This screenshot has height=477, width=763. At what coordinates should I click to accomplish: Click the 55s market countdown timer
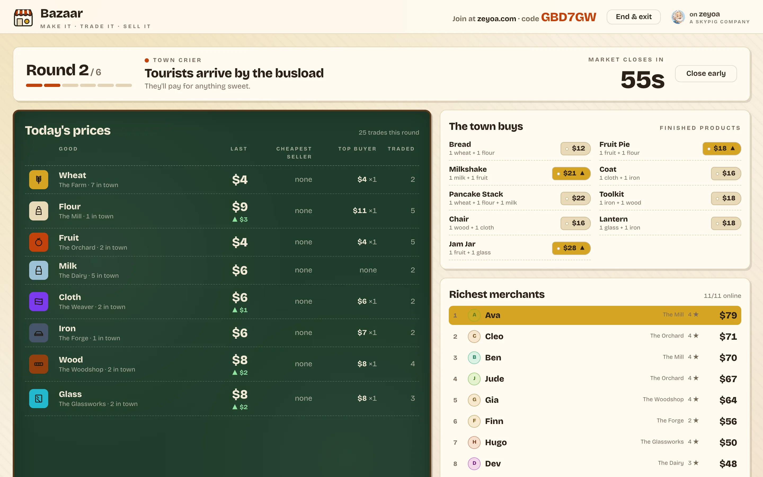[x=642, y=79]
